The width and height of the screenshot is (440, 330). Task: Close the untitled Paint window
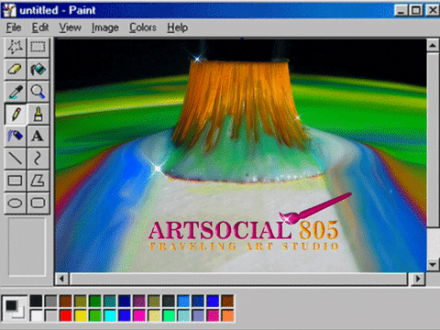pos(433,11)
